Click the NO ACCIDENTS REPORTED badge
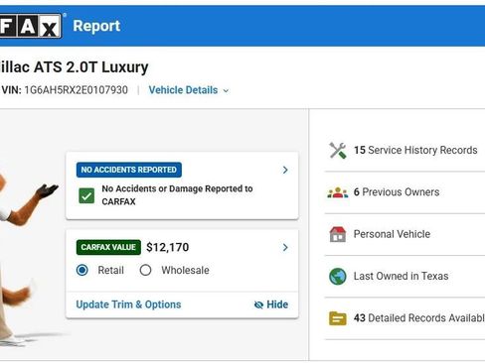The image size is (485, 363). pos(129,170)
